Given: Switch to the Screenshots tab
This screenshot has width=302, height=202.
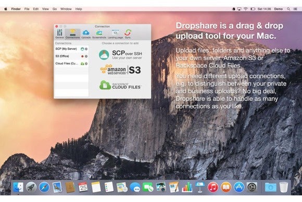Looking at the screenshot, I should (99, 34).
